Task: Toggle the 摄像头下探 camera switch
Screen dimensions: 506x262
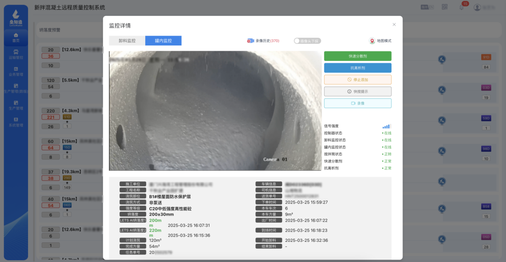Action: click(307, 41)
